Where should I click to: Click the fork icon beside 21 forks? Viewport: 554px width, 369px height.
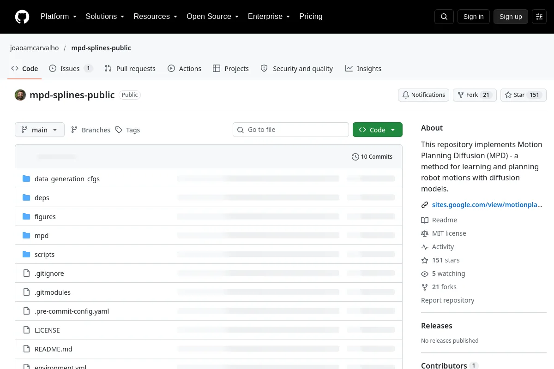(425, 287)
